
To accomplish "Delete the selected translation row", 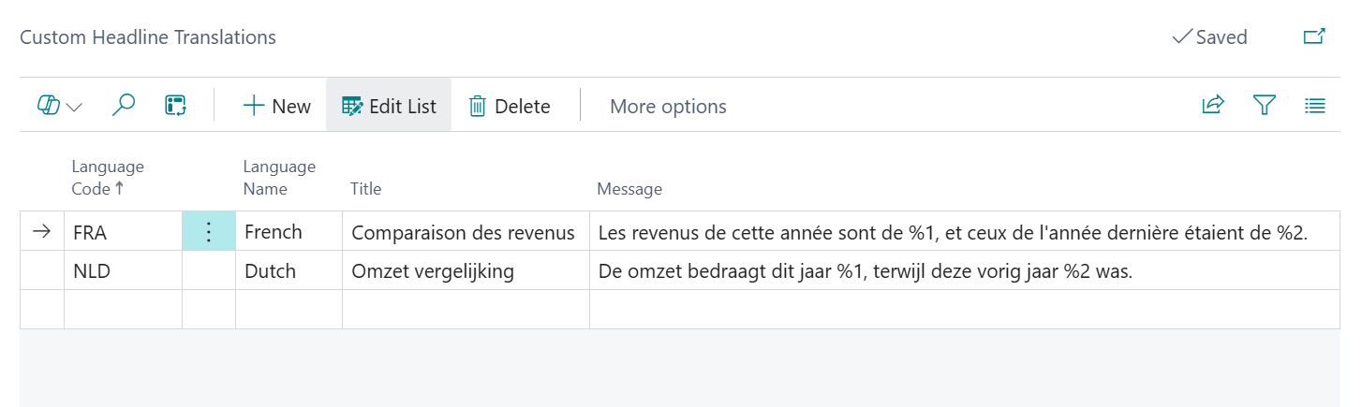I will 510,106.
